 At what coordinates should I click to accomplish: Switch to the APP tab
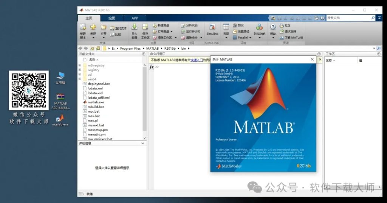click(135, 18)
